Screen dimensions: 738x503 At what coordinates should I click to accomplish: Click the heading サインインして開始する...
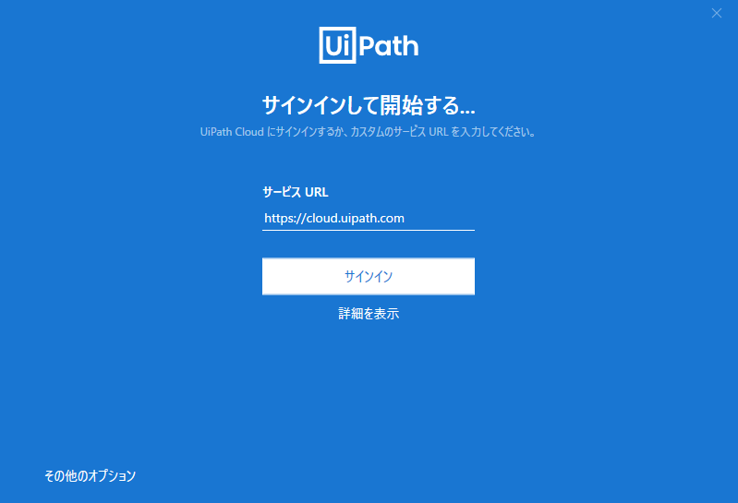pyautogui.click(x=369, y=102)
